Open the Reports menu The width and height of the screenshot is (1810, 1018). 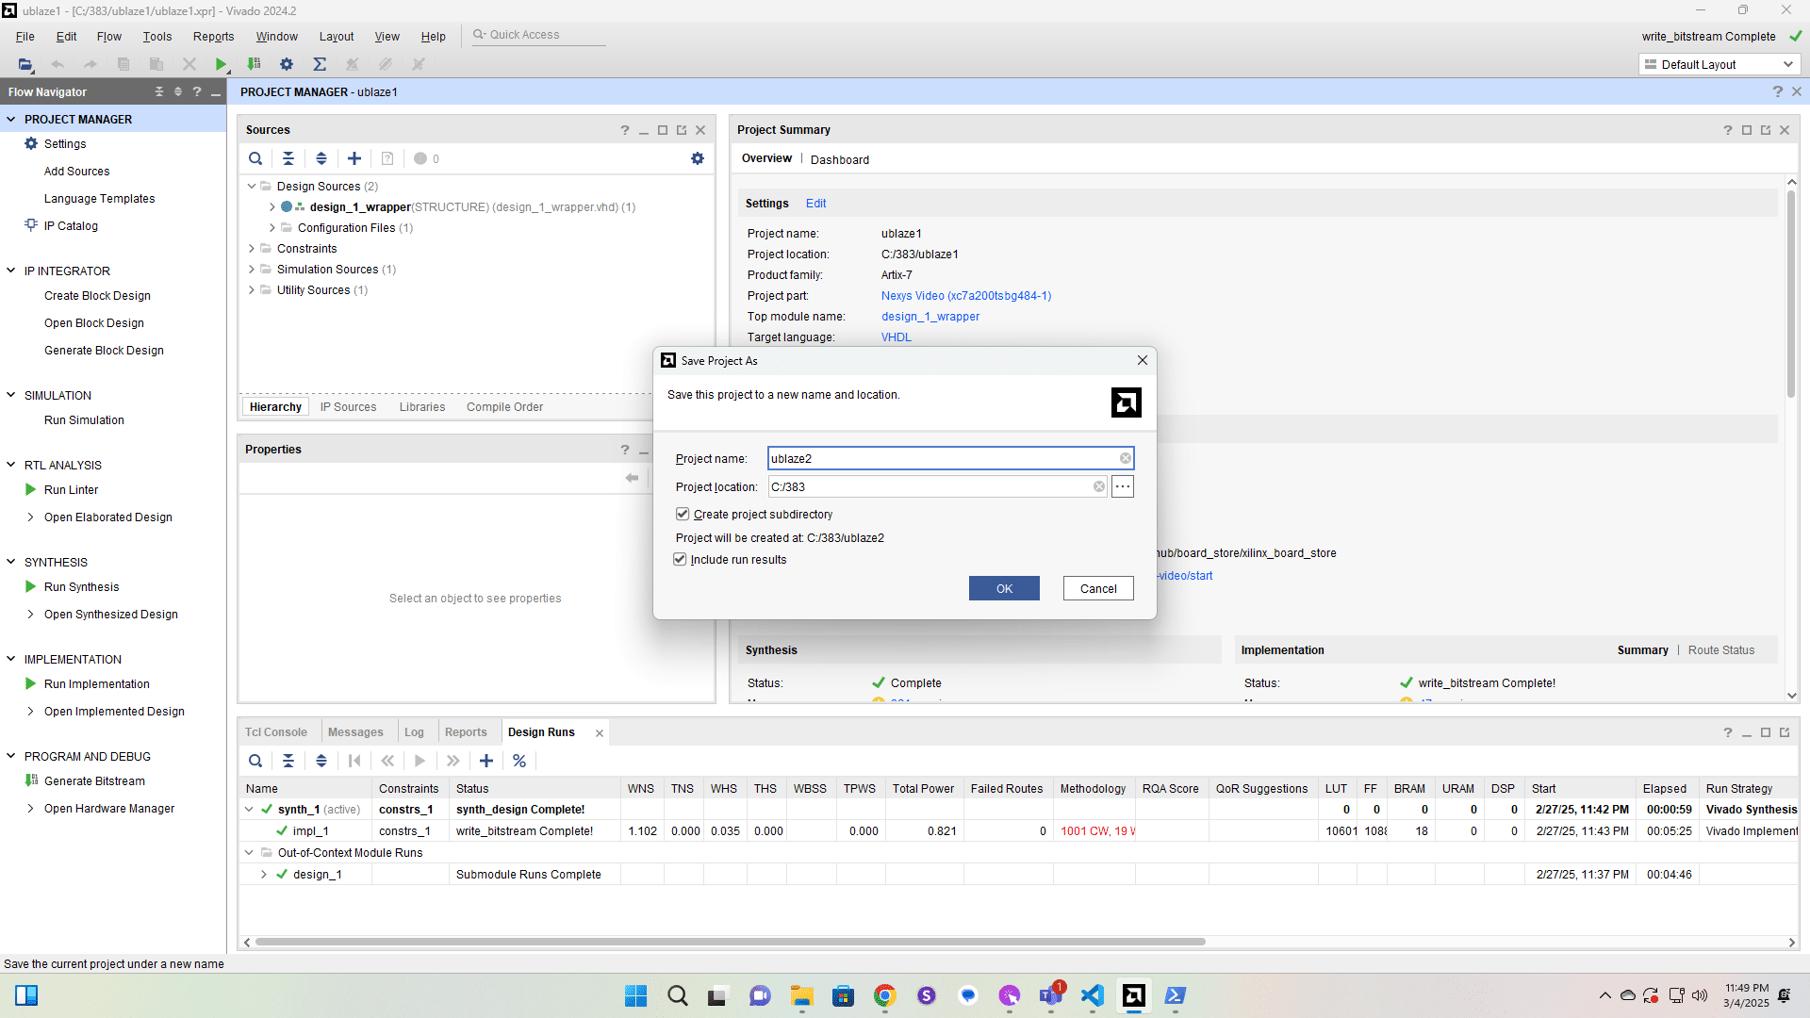tap(213, 37)
